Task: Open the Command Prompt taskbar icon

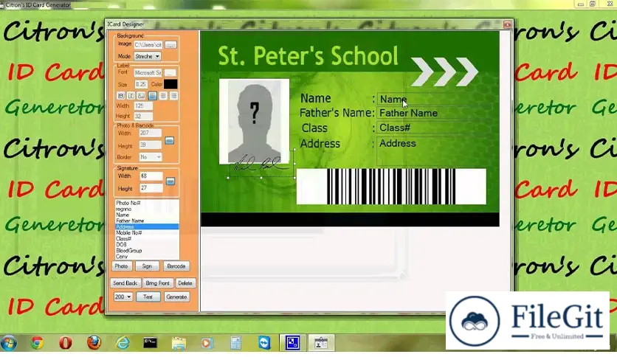Action: pyautogui.click(x=151, y=343)
